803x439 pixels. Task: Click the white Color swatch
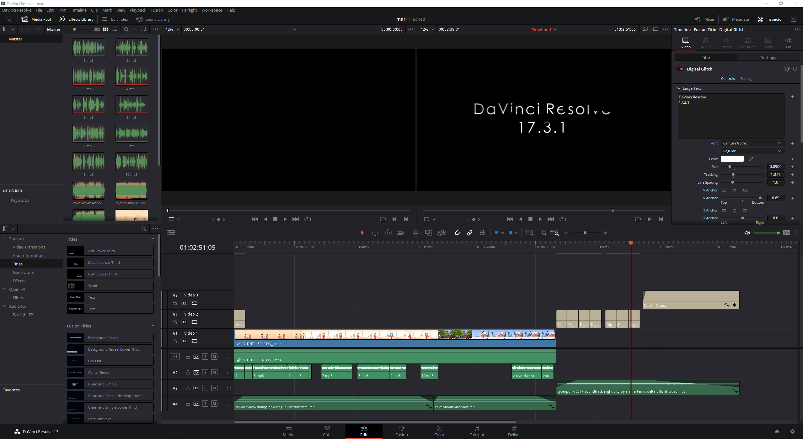coord(732,159)
